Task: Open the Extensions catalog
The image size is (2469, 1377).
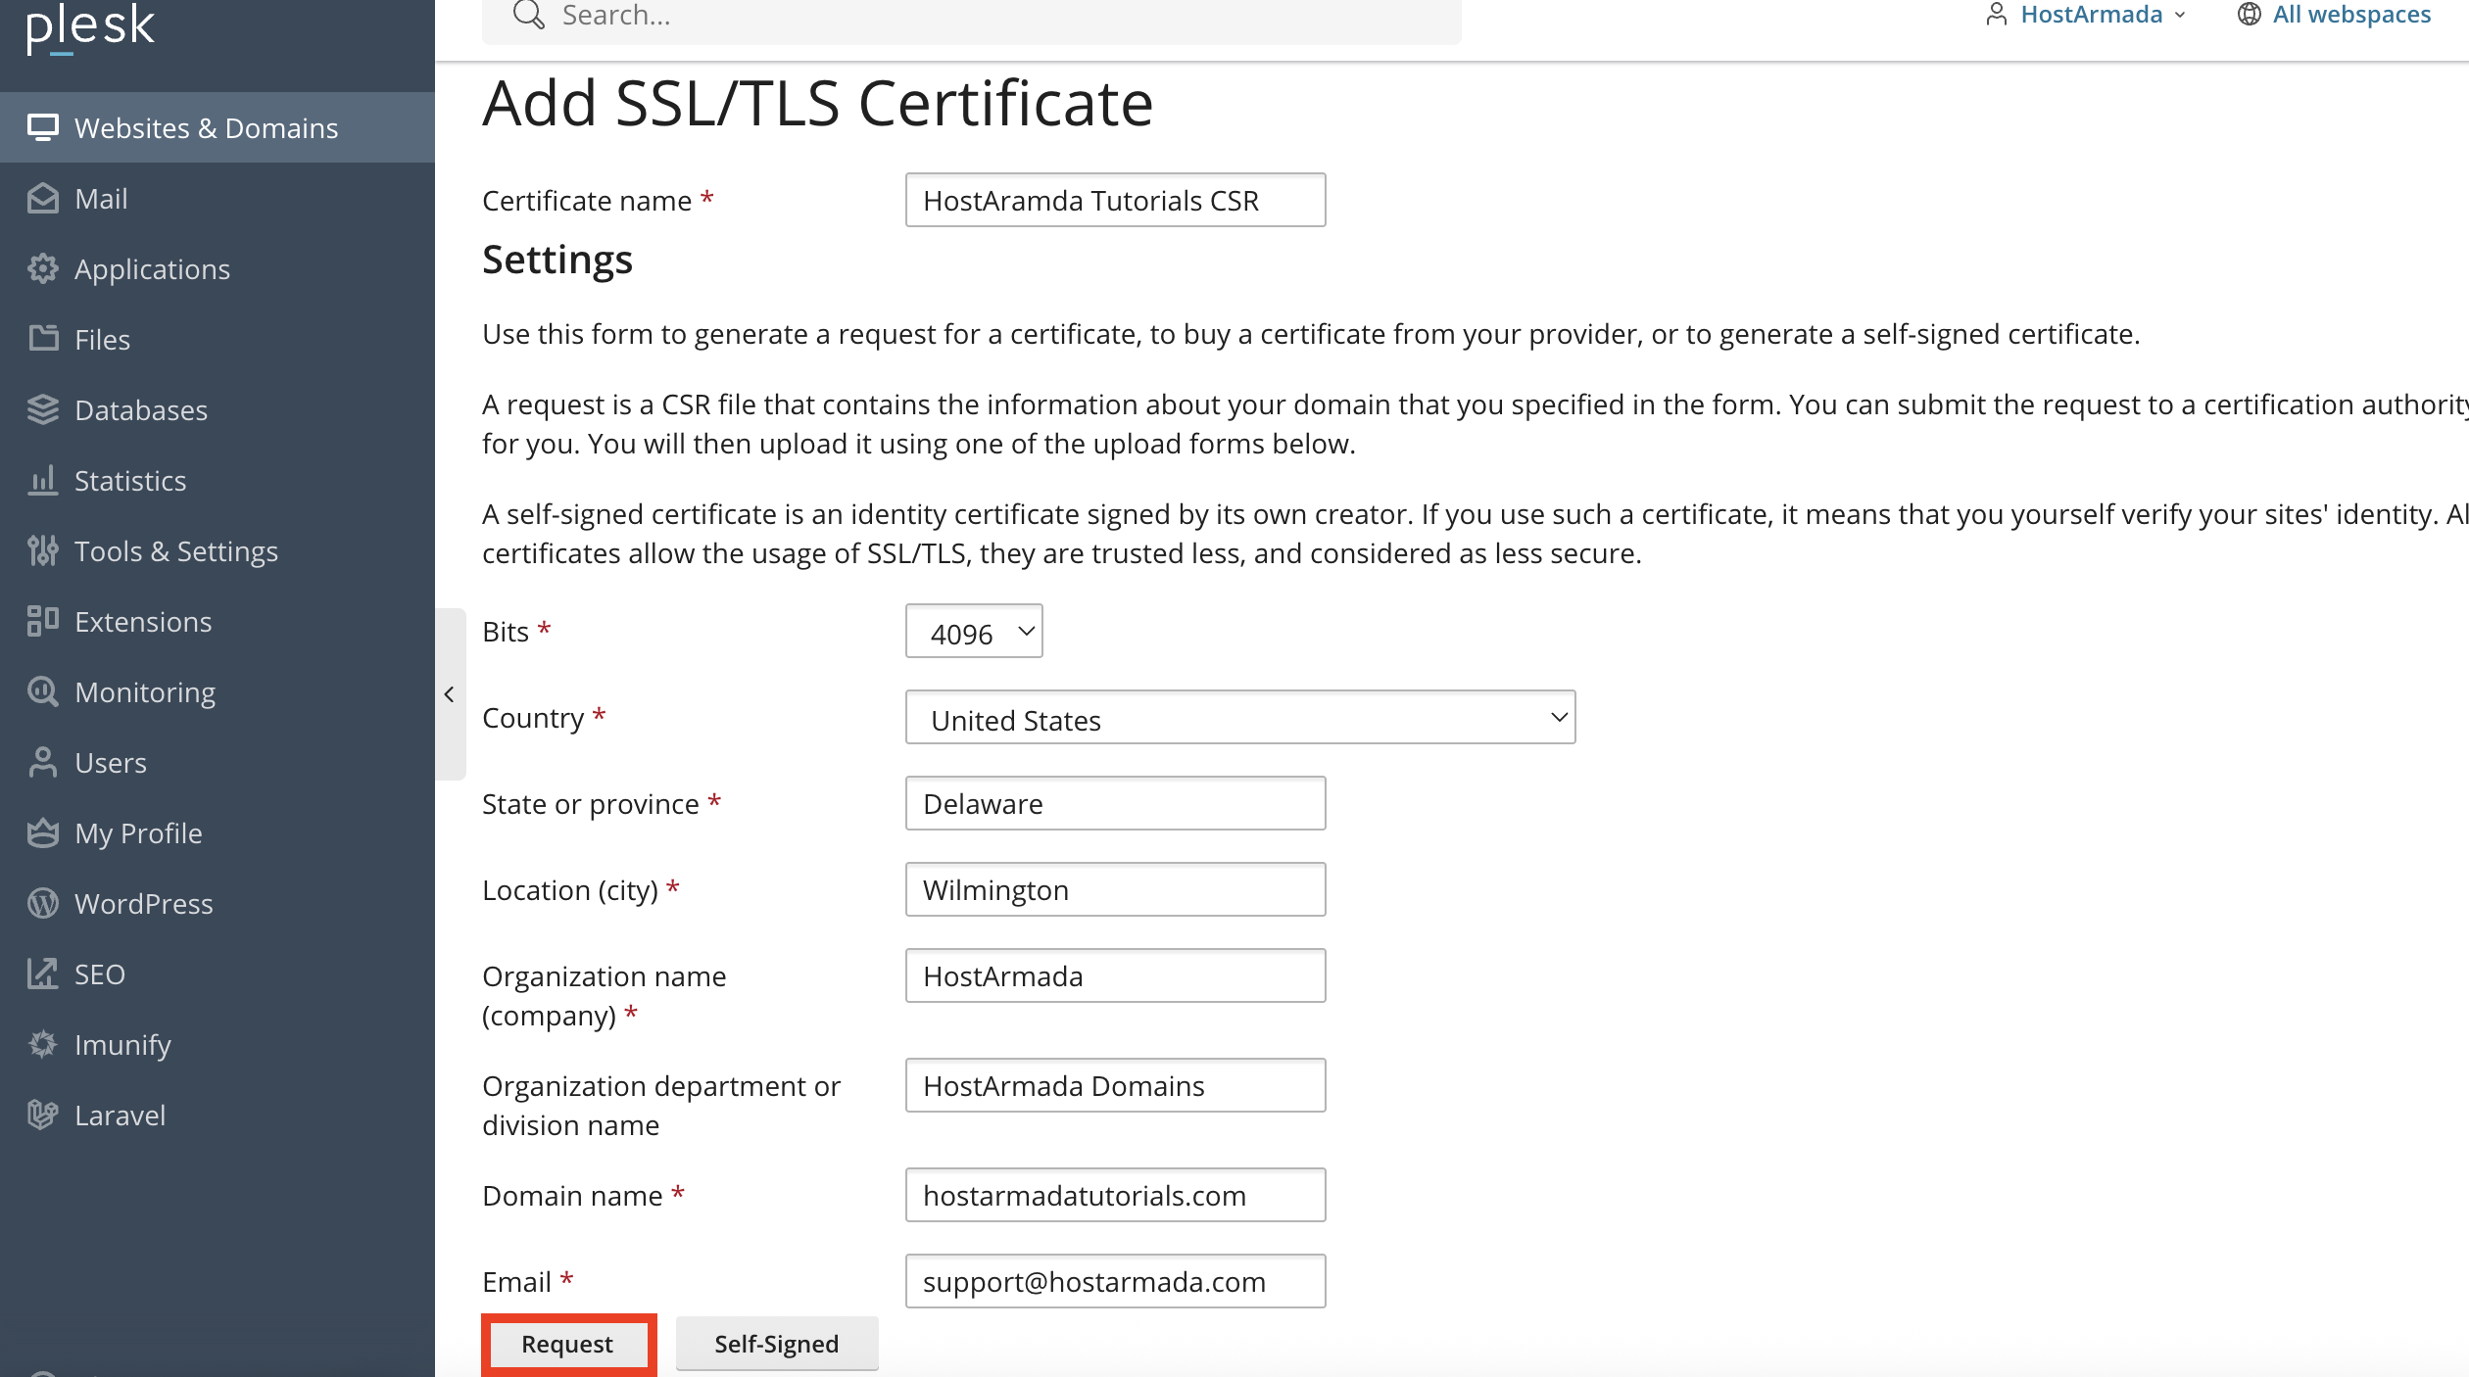Action: tap(143, 621)
